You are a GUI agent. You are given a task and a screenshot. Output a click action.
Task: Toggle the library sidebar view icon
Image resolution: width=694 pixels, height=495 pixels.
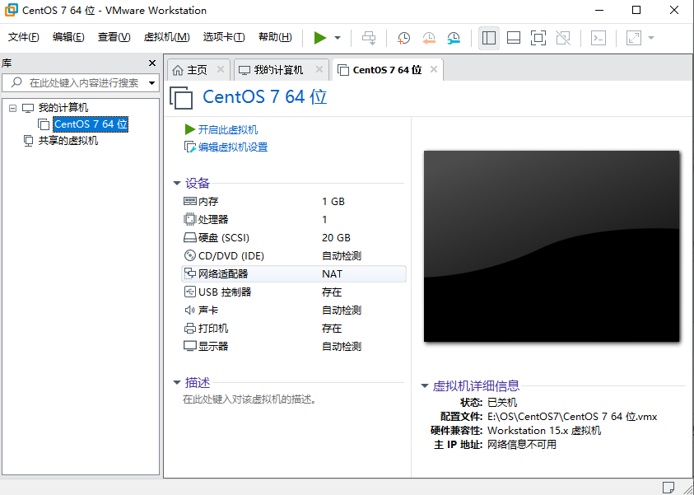pos(489,38)
